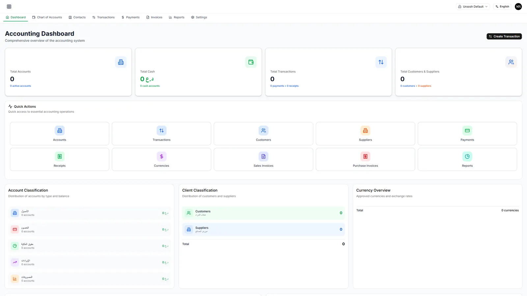527x296 pixels.
Task: Open the Contacts tab
Action: pyautogui.click(x=77, y=17)
